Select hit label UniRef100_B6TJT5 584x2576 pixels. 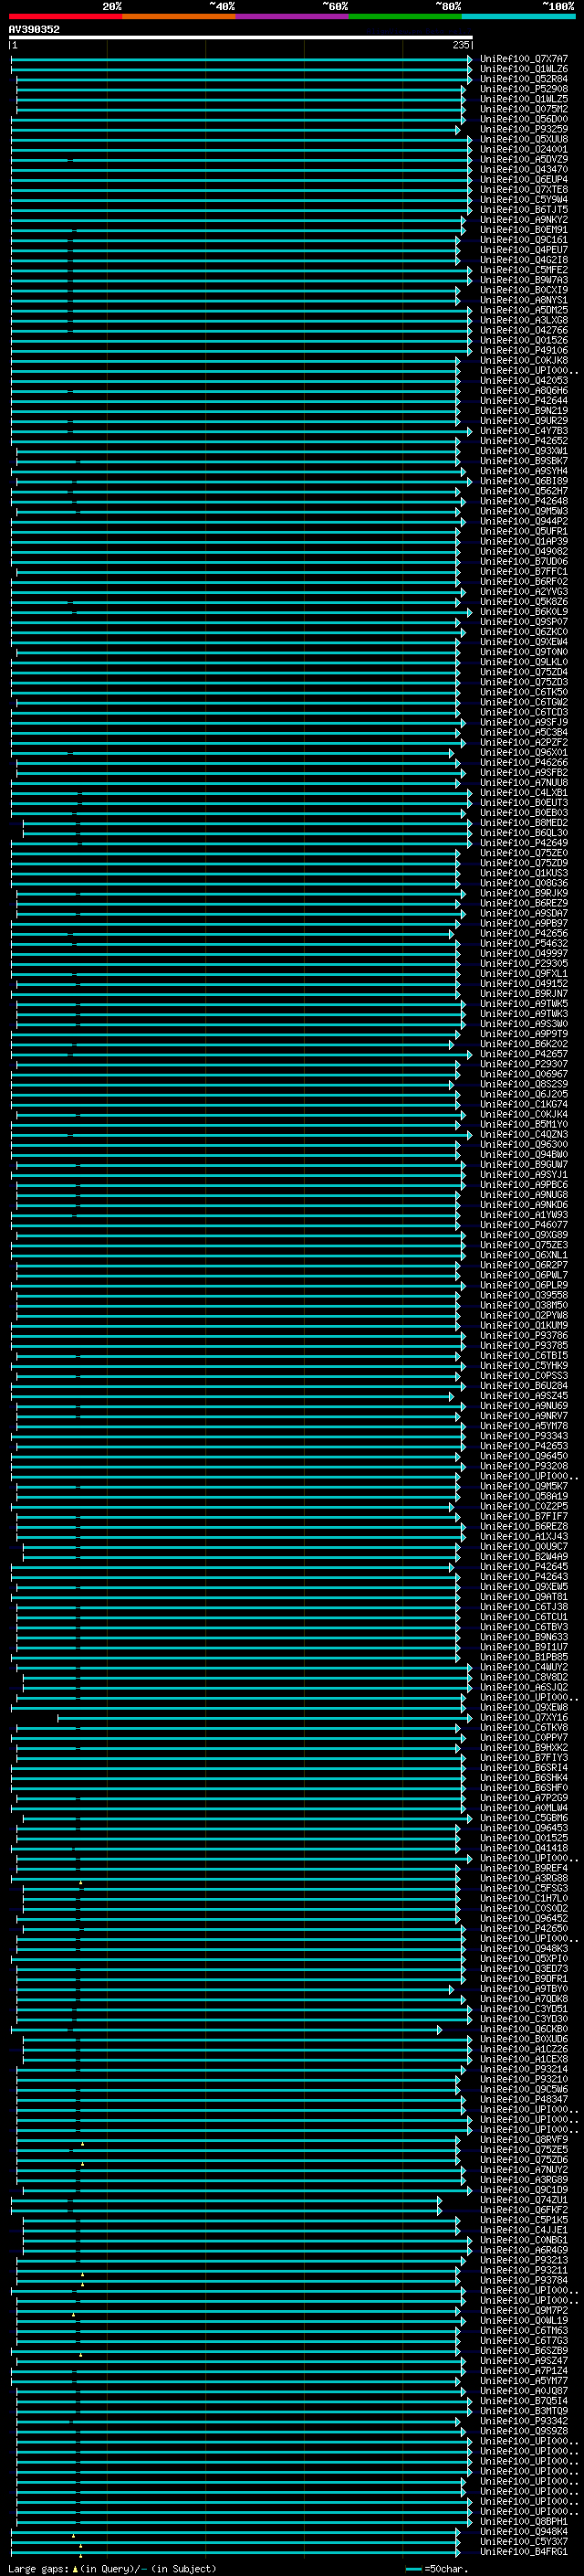[523, 210]
